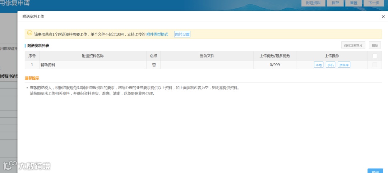Tick the checkbox for the 辅助资料 row
Viewport: 388px width, 173px height.
coord(375,65)
